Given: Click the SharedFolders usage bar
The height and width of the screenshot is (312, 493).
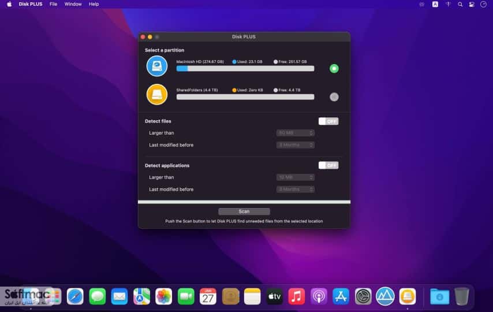Looking at the screenshot, I should click(245, 97).
